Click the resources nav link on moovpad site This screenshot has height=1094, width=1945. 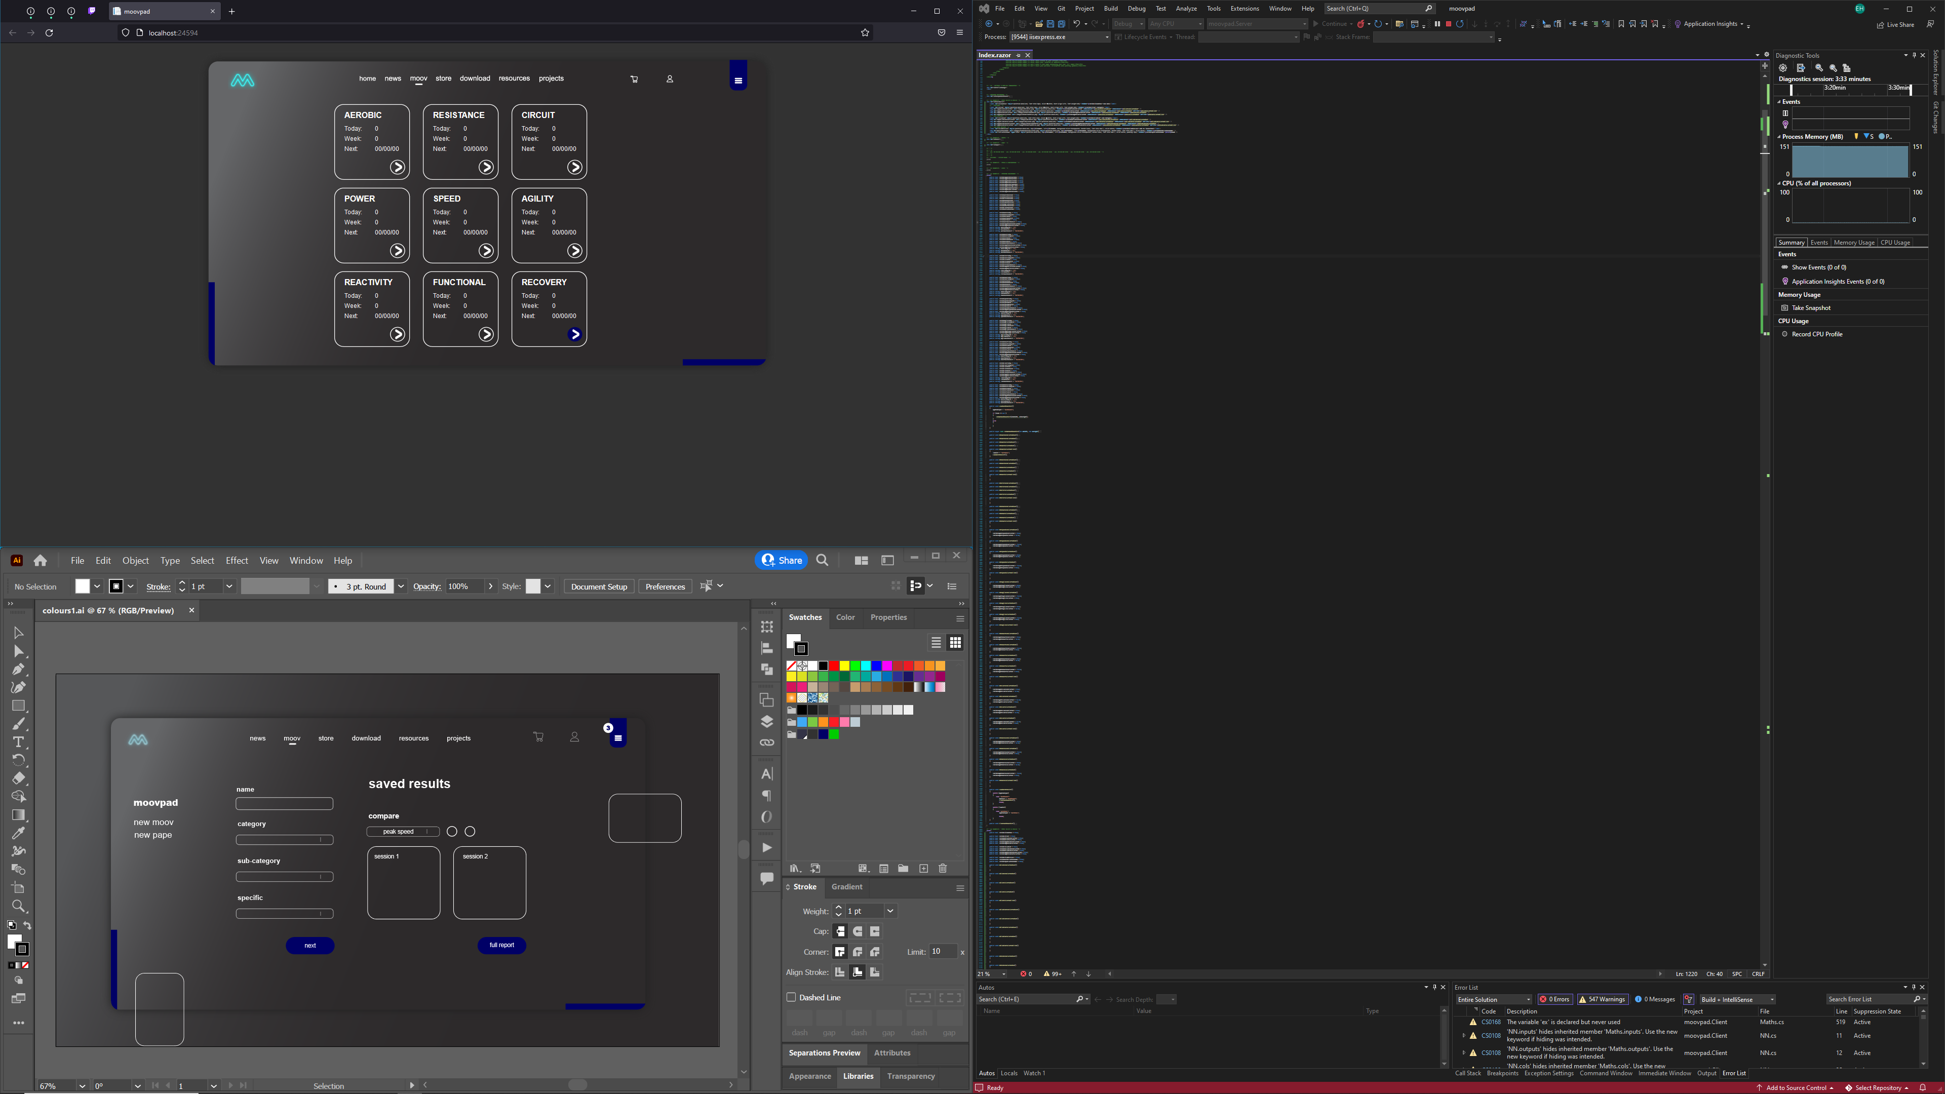[514, 79]
